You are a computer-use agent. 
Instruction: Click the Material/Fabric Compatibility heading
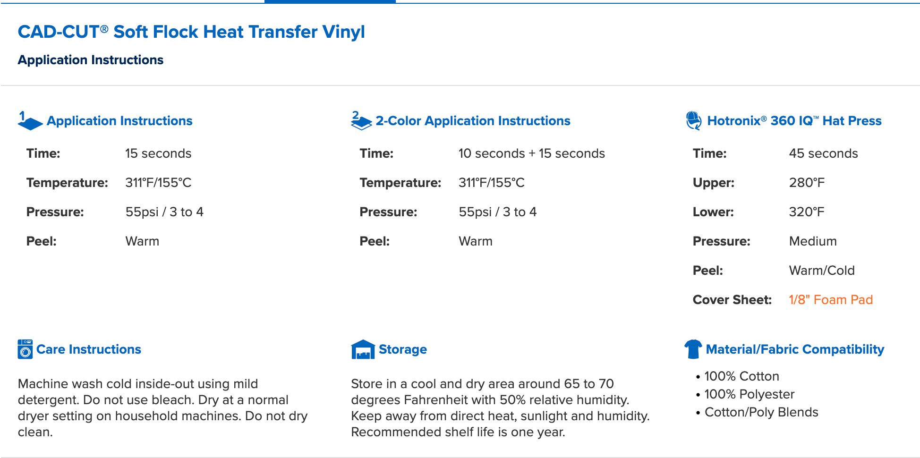[795, 349]
